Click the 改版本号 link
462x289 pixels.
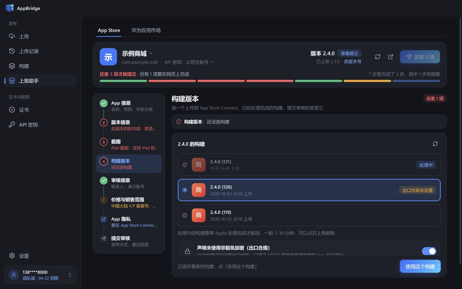(x=353, y=61)
